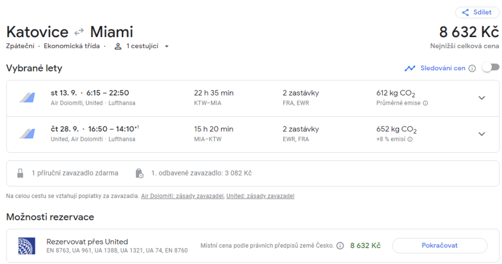The image size is (502, 264).
Task: Expand the 13. 9. outbound flight details
Action: point(481,98)
